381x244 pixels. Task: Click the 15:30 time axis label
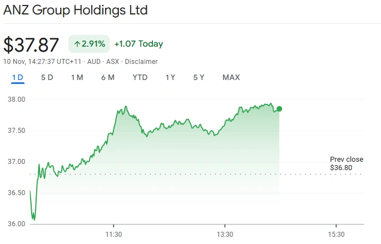tap(335, 234)
